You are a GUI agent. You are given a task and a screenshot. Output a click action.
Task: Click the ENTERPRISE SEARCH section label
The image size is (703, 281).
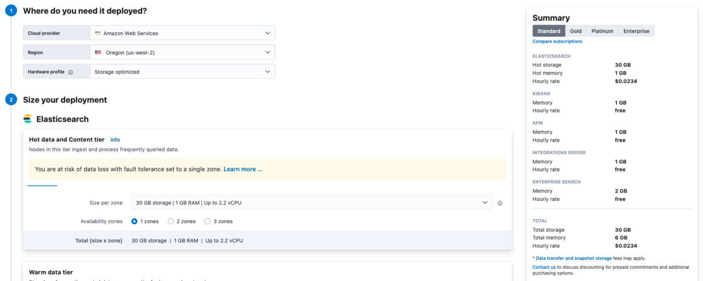(x=557, y=182)
